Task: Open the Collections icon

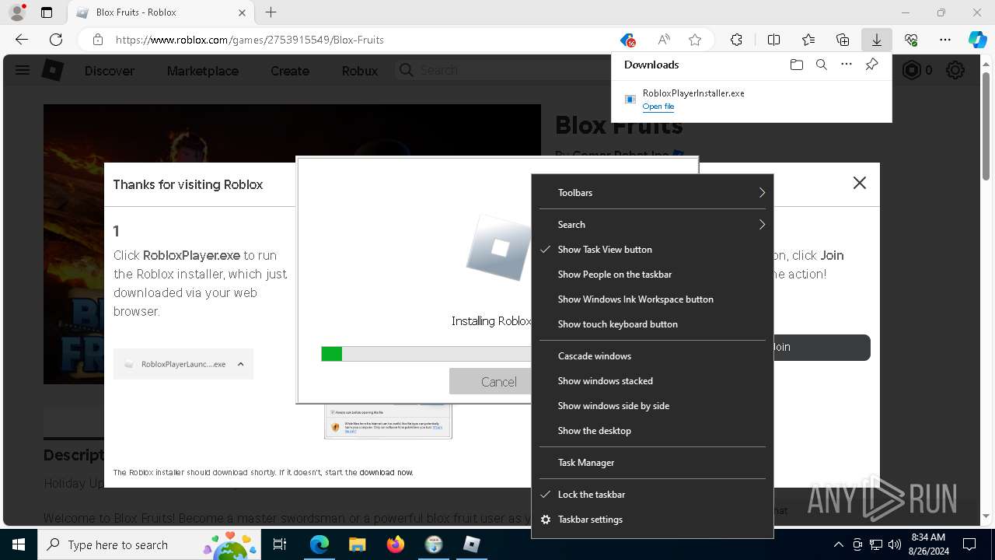Action: click(843, 40)
